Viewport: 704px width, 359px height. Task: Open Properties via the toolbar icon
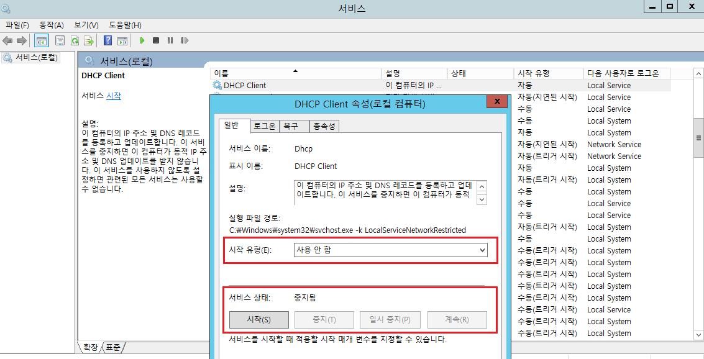[60, 41]
